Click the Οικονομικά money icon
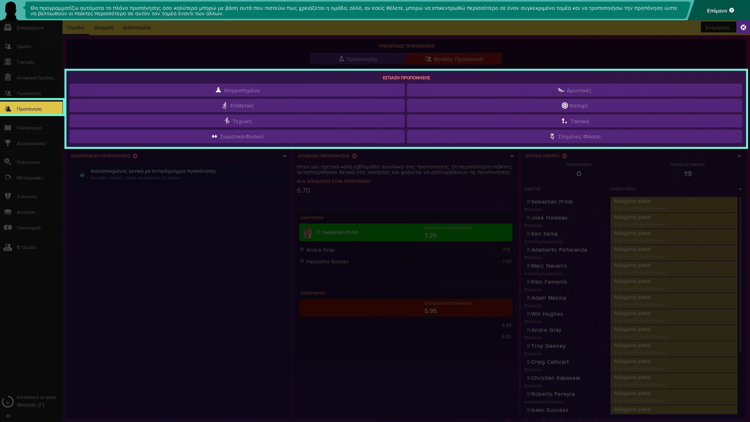 pyautogui.click(x=8, y=227)
